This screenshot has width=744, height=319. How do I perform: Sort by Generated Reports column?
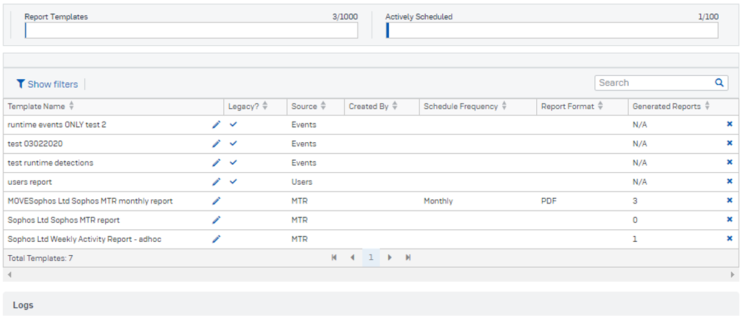pos(707,106)
